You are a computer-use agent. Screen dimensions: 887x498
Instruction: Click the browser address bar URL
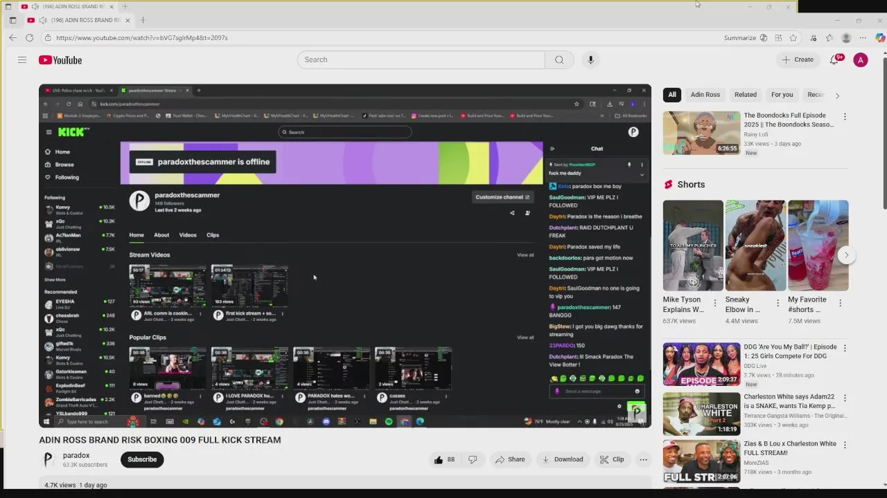(142, 38)
